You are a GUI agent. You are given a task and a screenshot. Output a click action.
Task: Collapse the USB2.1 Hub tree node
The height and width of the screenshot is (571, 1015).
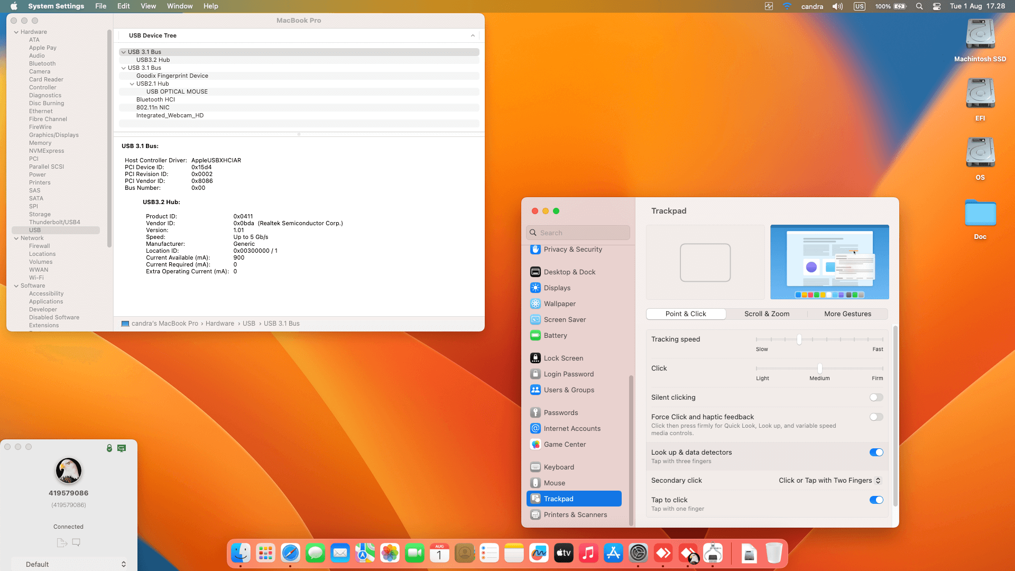click(132, 84)
